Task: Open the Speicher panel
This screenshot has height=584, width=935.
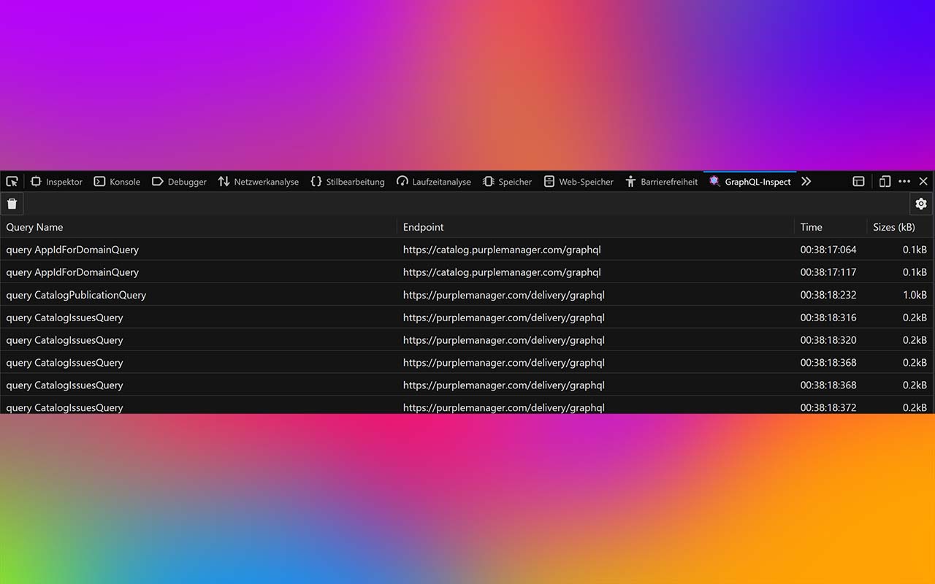Action: 507,181
